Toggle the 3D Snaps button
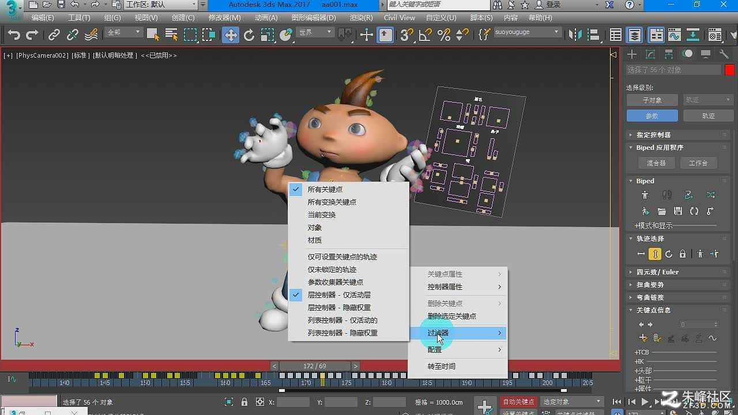 (x=407, y=35)
